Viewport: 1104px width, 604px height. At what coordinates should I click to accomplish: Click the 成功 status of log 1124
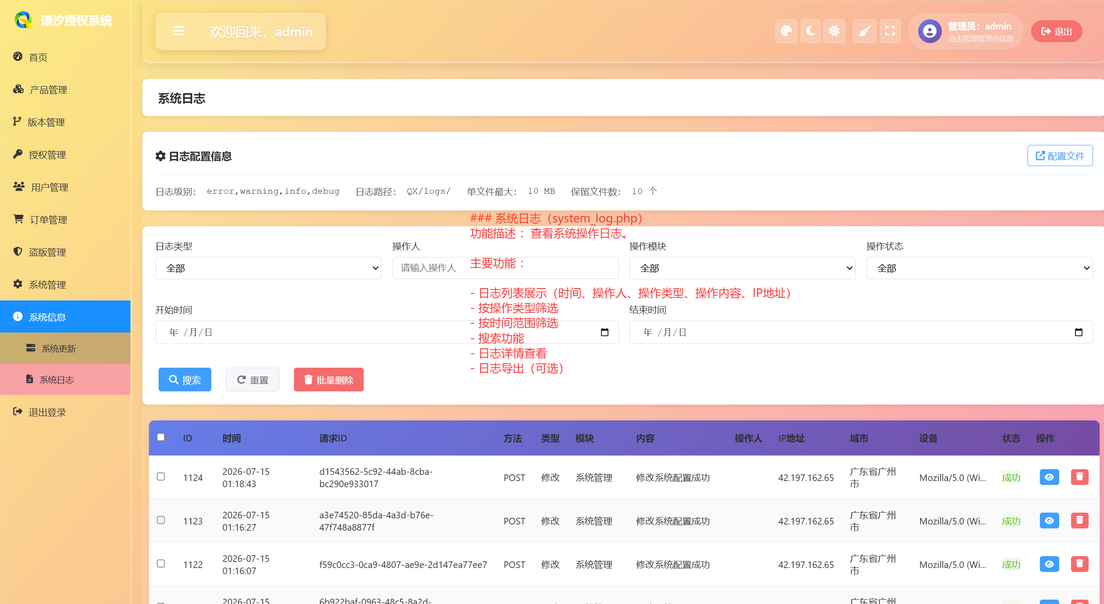(1011, 477)
